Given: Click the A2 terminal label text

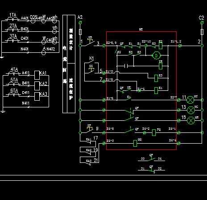Looking at the screenshot, I should pyautogui.click(x=80, y=17).
